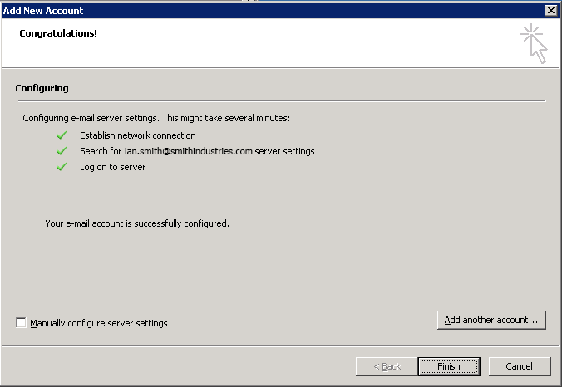
Task: Click the ian.smith@smithindustries.com search line
Action: pos(197,151)
